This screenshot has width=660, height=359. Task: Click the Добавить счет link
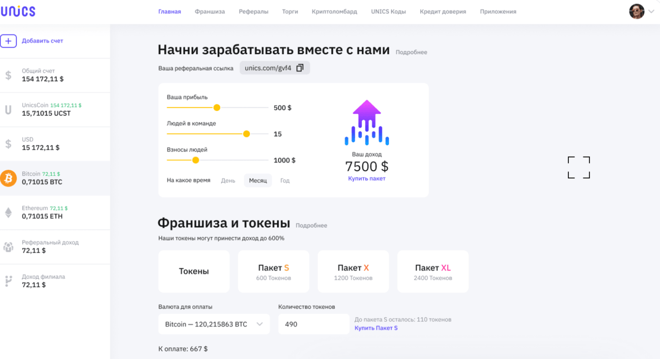point(42,41)
